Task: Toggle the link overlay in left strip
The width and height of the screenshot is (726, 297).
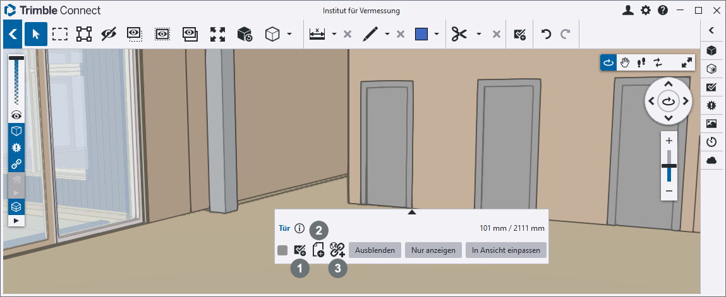Action: point(16,164)
